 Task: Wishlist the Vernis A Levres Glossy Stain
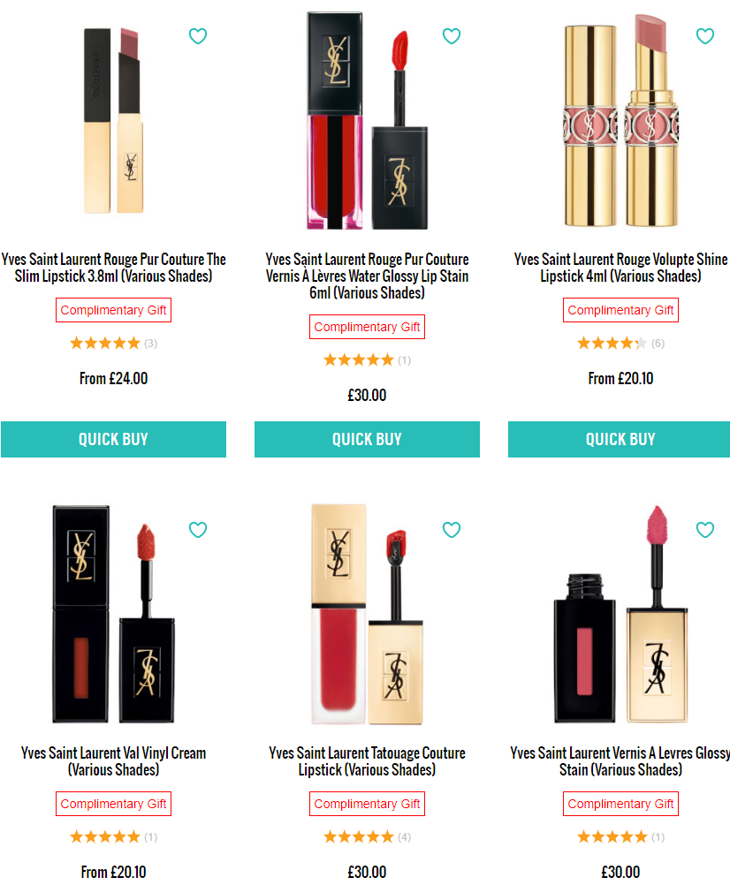click(x=704, y=529)
